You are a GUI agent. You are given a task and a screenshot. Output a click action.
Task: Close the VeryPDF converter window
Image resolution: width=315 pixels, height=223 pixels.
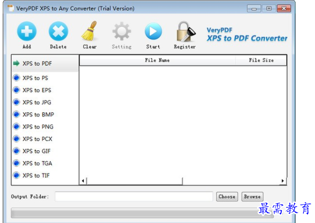coord(284,8)
